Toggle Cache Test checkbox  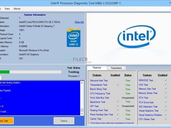point(118,119)
